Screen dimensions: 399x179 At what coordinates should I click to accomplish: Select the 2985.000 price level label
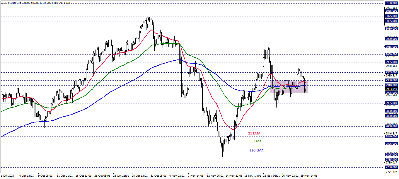[391, 62]
